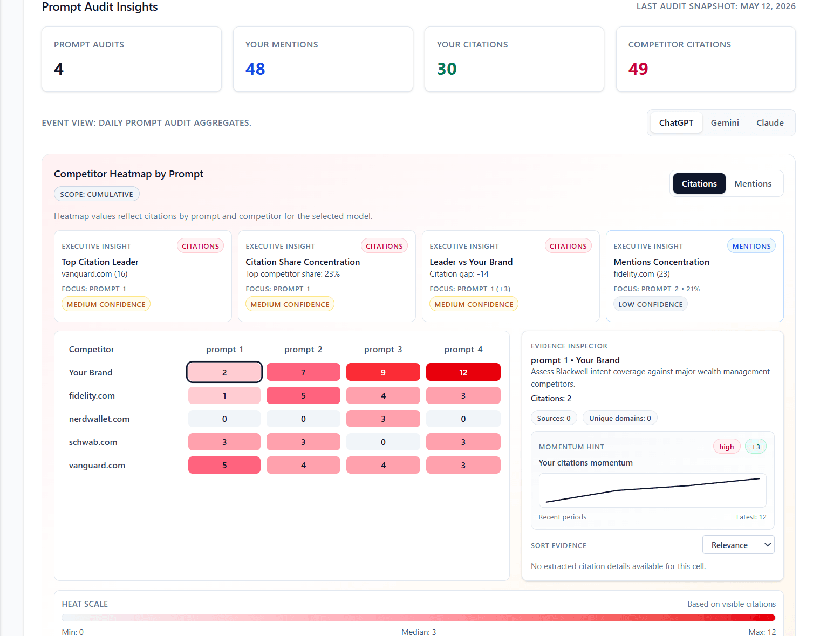This screenshot has width=813, height=636.
Task: Select schwab.com prompt_2 cell showing 3
Action: [303, 442]
